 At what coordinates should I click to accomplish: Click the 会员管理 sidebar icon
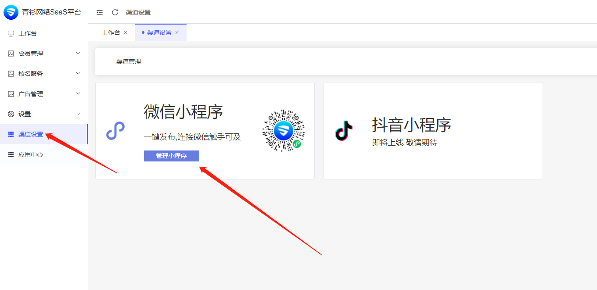coord(11,54)
